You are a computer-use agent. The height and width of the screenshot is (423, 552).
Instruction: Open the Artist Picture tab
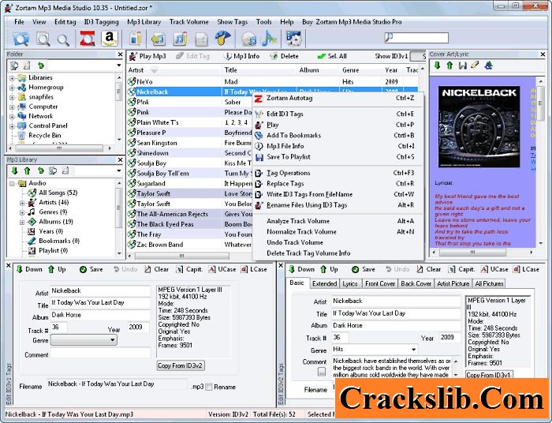click(453, 284)
